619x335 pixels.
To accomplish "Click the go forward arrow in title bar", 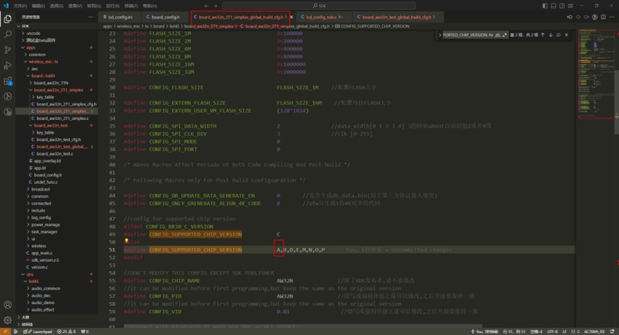I will 216,5.
